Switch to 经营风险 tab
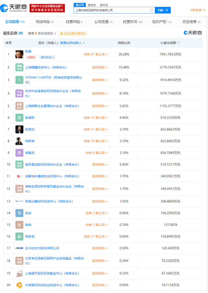Viewport: 208px width, 293px height. [x=74, y=22]
